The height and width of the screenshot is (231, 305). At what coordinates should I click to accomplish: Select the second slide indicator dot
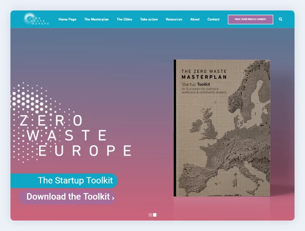point(155,215)
